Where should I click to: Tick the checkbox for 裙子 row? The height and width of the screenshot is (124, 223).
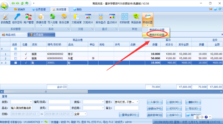pyautogui.click(x=16, y=54)
